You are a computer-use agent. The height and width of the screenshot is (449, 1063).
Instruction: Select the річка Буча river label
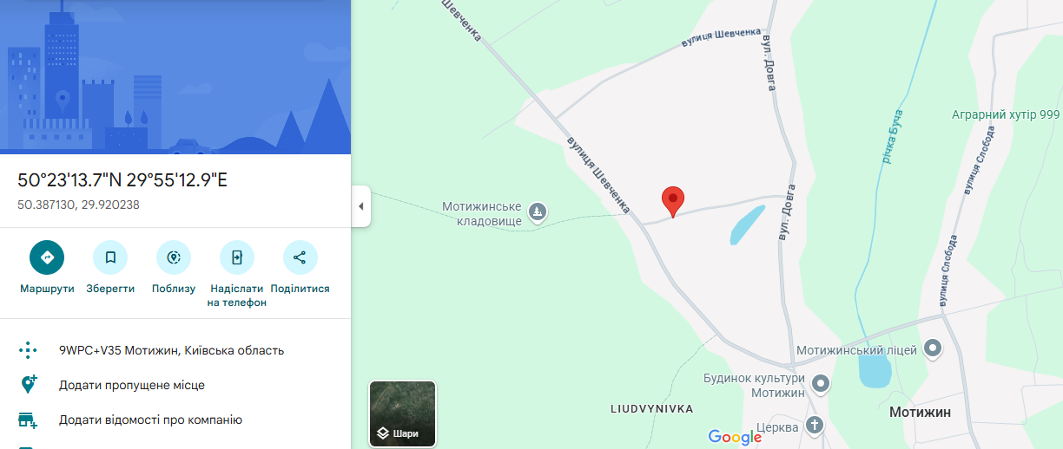(x=892, y=137)
